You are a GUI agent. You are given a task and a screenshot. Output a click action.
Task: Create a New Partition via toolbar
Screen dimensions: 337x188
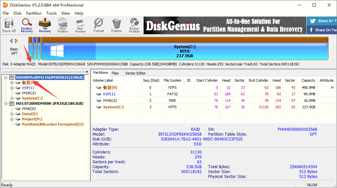coord(81,26)
